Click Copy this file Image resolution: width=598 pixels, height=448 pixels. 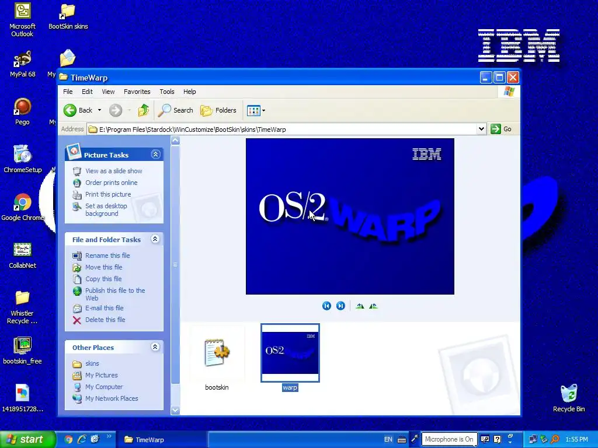(103, 279)
